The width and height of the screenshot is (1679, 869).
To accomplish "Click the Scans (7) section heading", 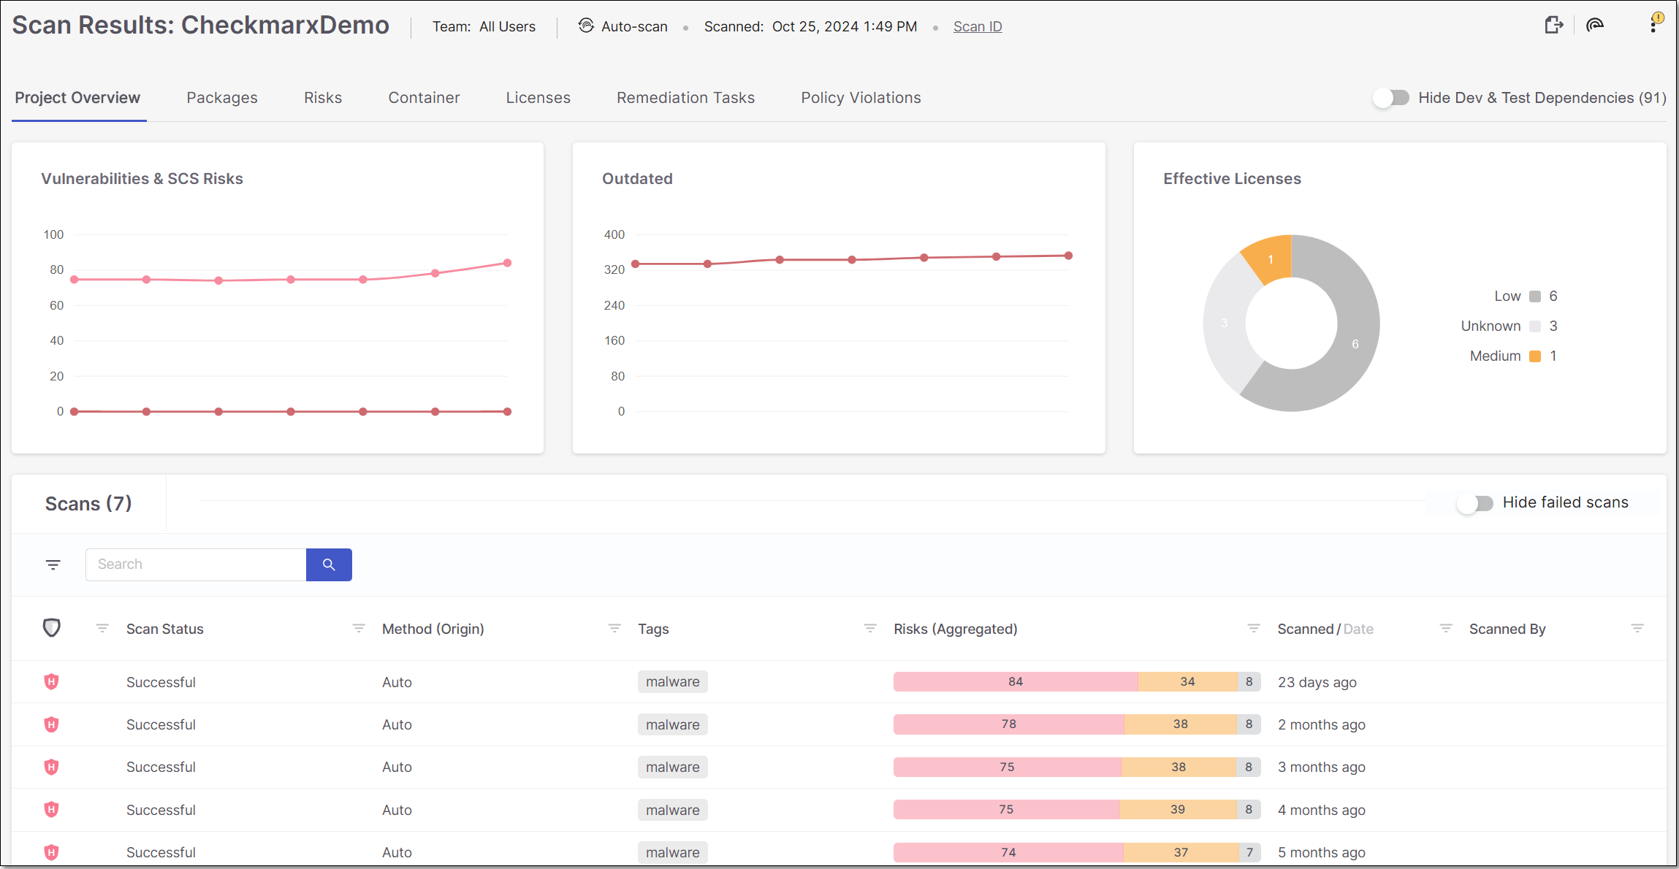I will 88,503.
